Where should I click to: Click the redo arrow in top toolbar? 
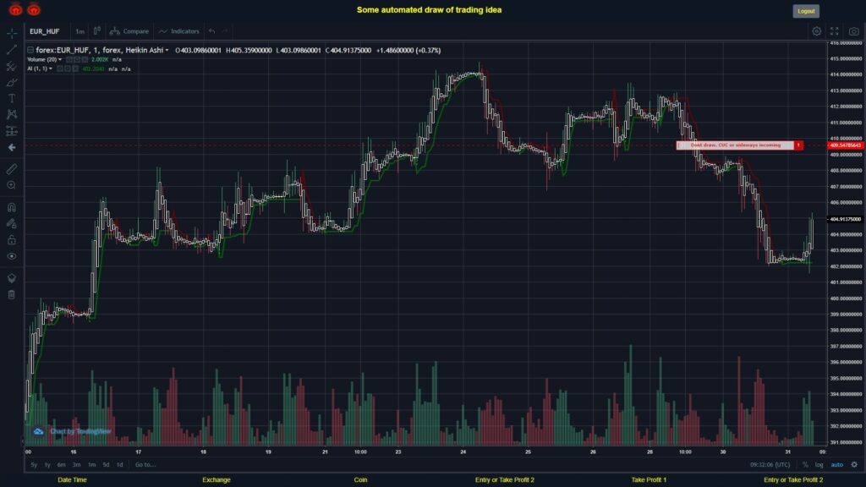click(x=225, y=31)
